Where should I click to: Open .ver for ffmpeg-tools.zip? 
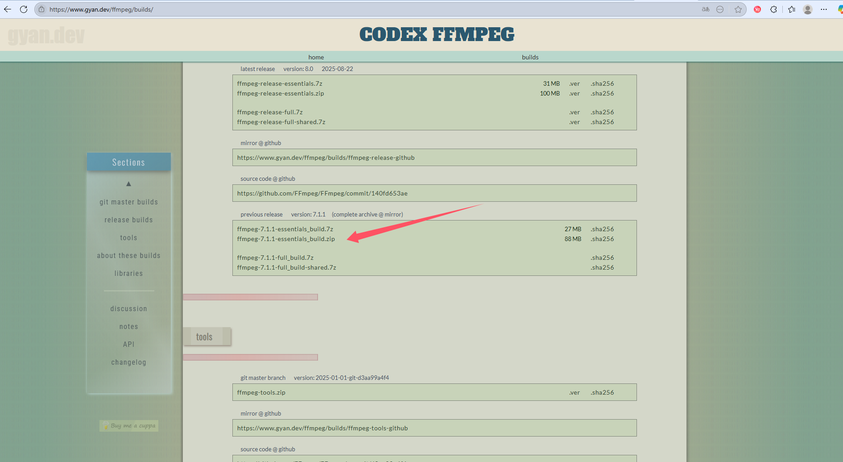point(574,392)
